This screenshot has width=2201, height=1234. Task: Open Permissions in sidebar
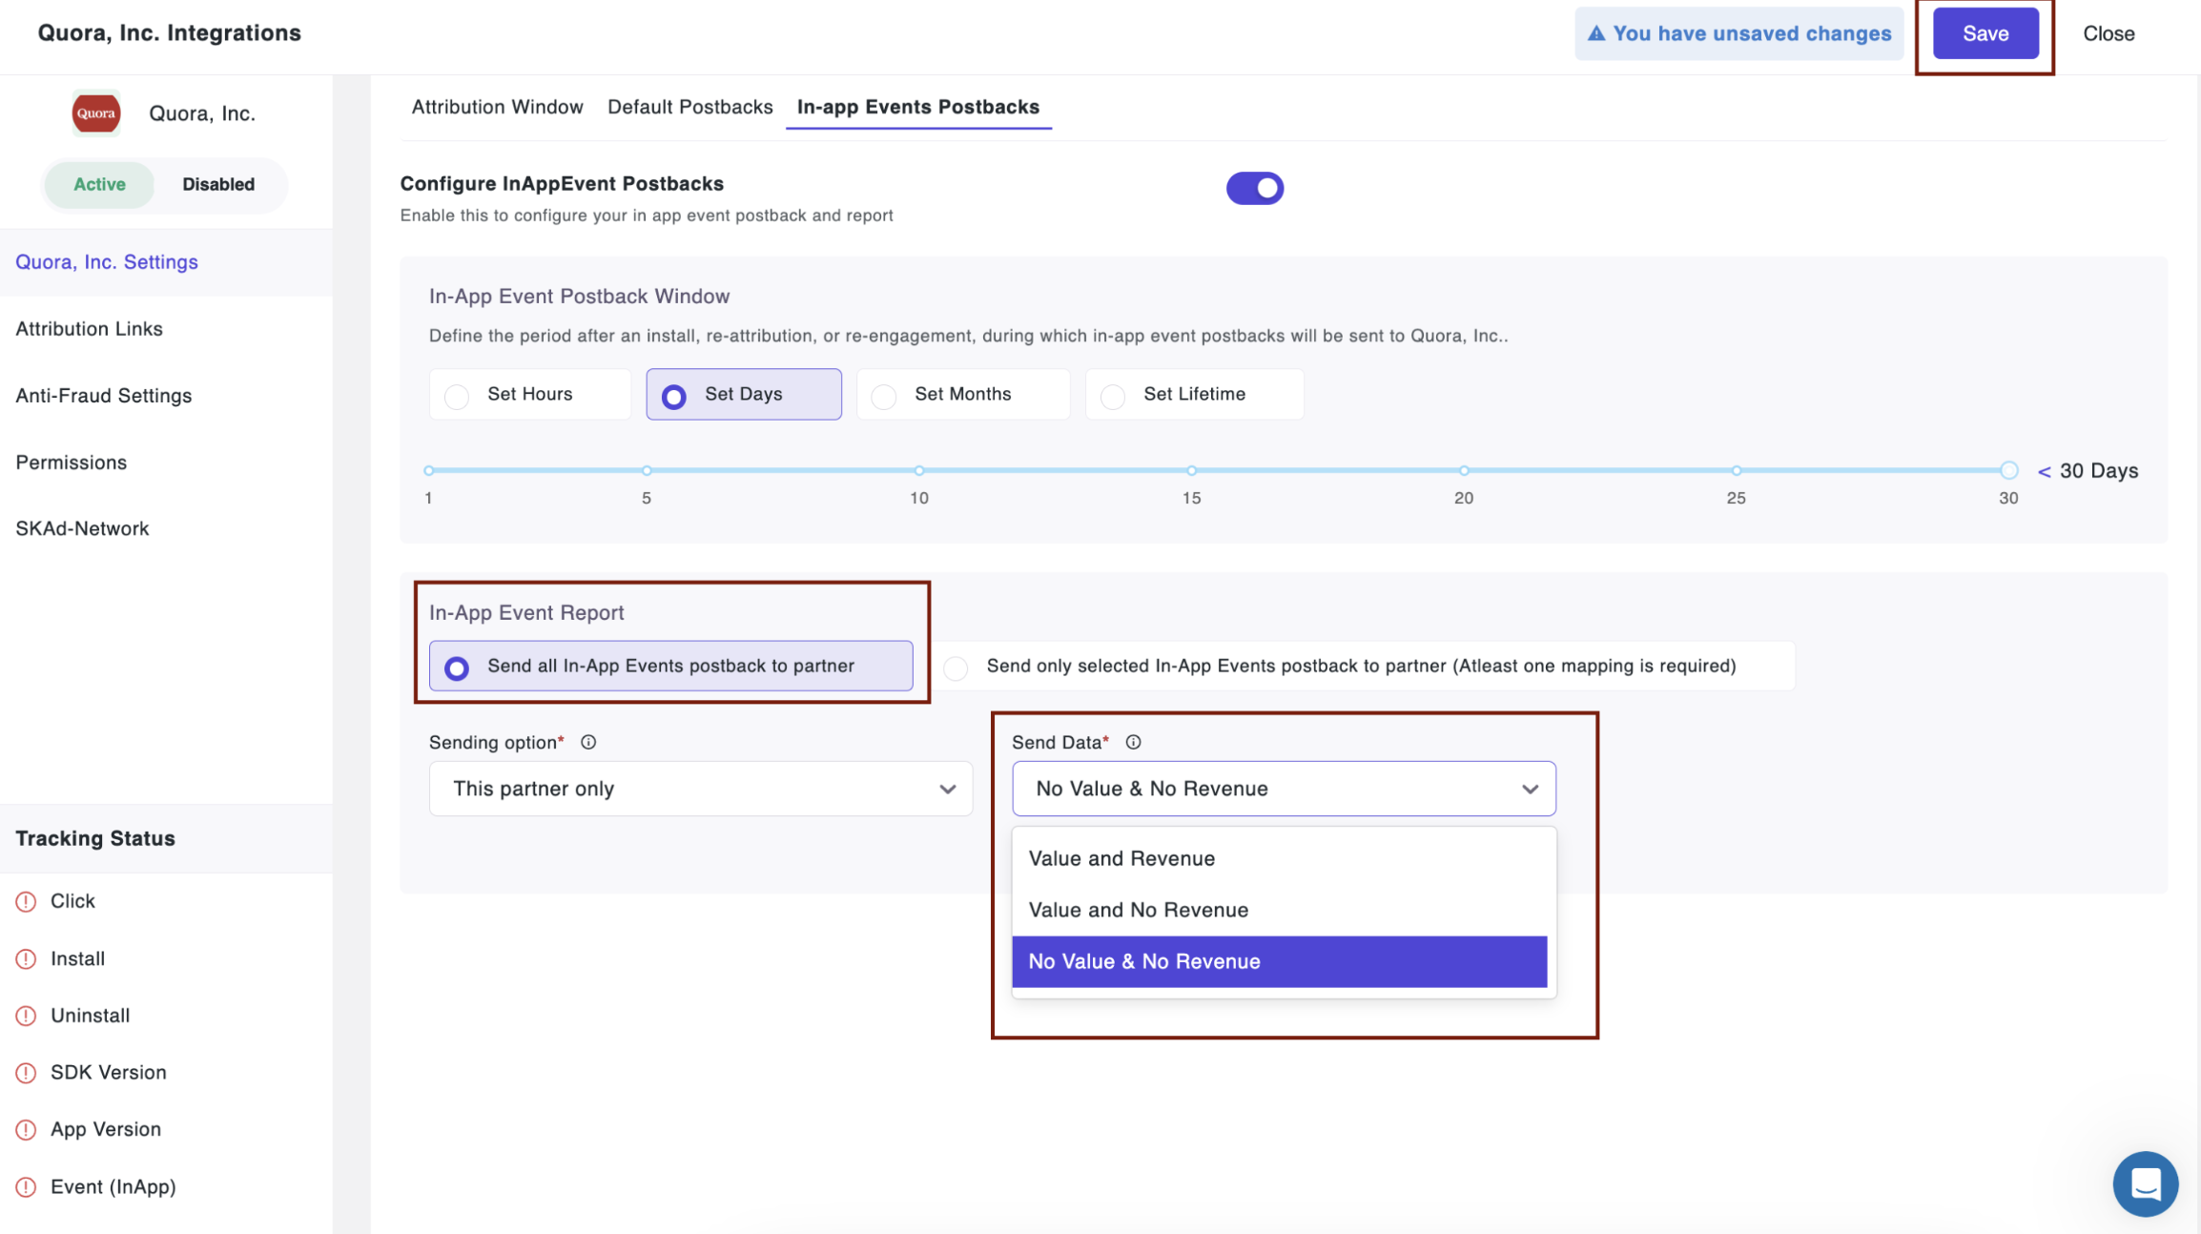166,463
